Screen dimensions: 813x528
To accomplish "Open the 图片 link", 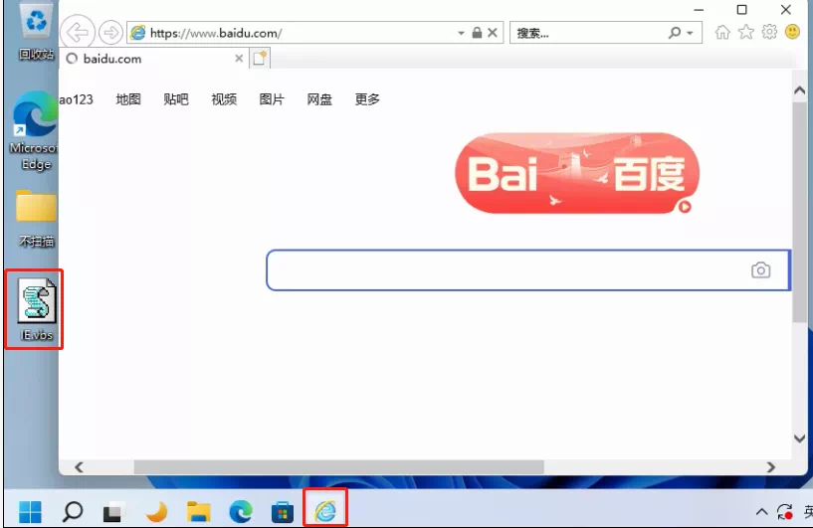I will point(272,99).
